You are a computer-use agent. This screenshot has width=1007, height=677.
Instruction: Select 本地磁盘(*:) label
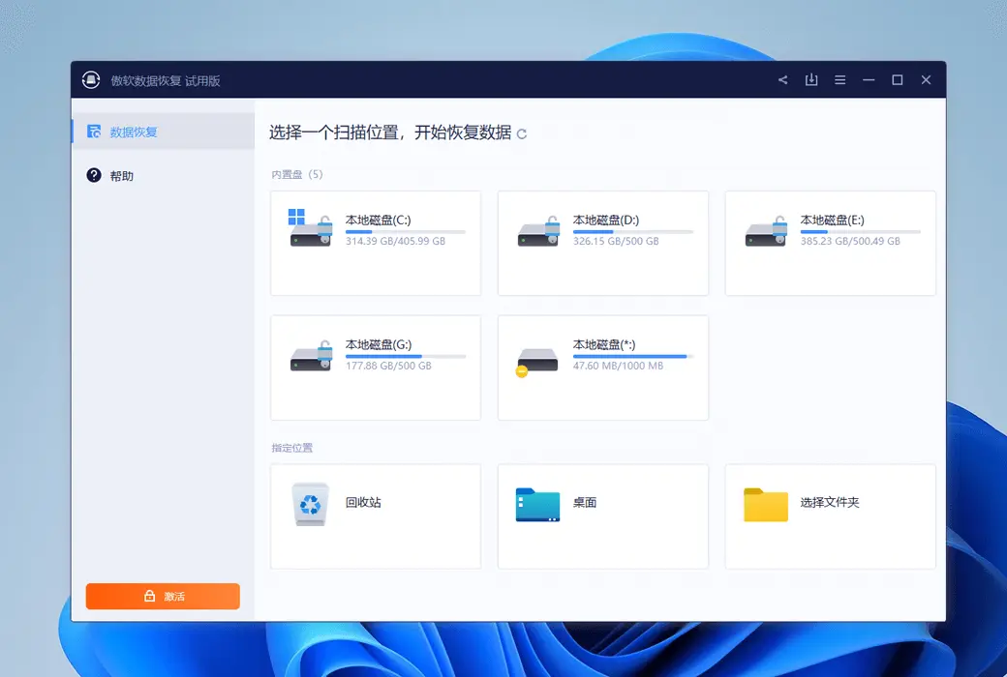click(x=604, y=344)
